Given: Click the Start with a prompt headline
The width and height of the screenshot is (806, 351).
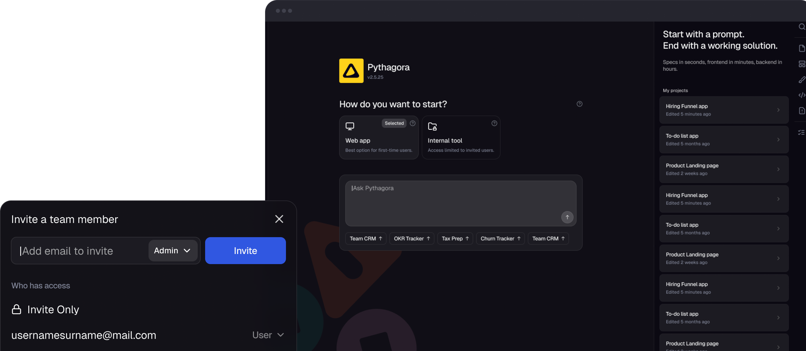Looking at the screenshot, I should [704, 34].
